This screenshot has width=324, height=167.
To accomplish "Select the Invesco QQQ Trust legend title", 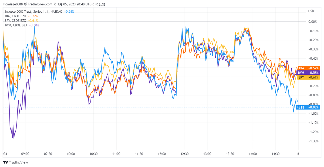I will click(34, 12).
